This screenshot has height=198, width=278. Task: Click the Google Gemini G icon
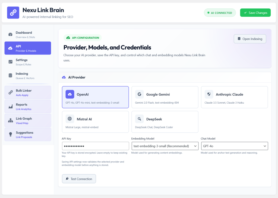(x=139, y=94)
